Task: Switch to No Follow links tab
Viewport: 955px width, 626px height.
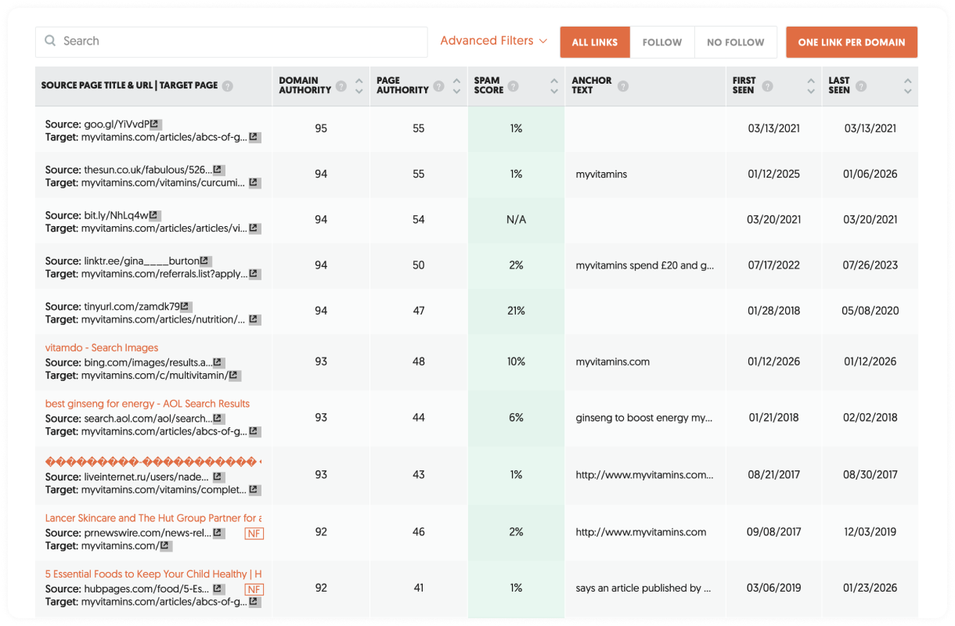Action: coord(736,42)
